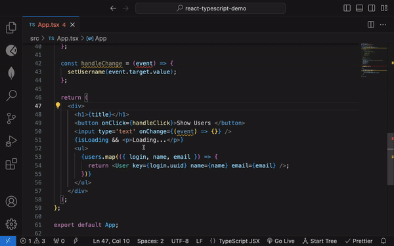Go forward with the right arrow
Screen dimensions: 394x246
click(x=125, y=9)
